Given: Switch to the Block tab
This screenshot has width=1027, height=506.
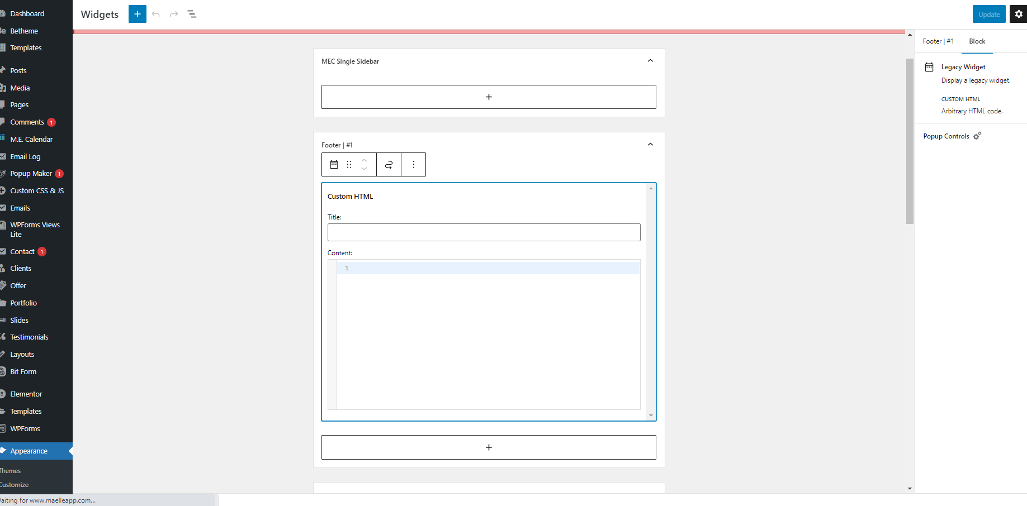Looking at the screenshot, I should coord(977,41).
